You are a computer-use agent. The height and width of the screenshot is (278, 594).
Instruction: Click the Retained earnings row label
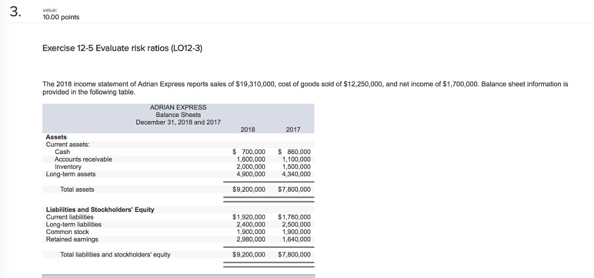(x=72, y=239)
